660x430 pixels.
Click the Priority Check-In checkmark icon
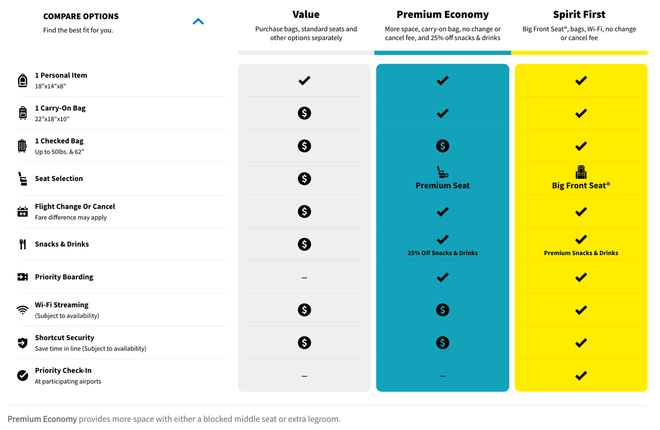(x=23, y=376)
